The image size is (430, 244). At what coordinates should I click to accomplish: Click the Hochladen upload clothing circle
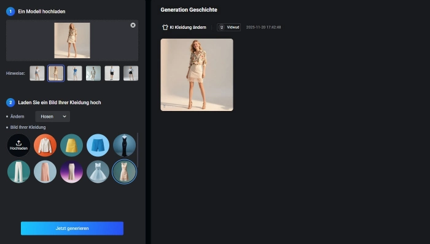tap(18, 145)
